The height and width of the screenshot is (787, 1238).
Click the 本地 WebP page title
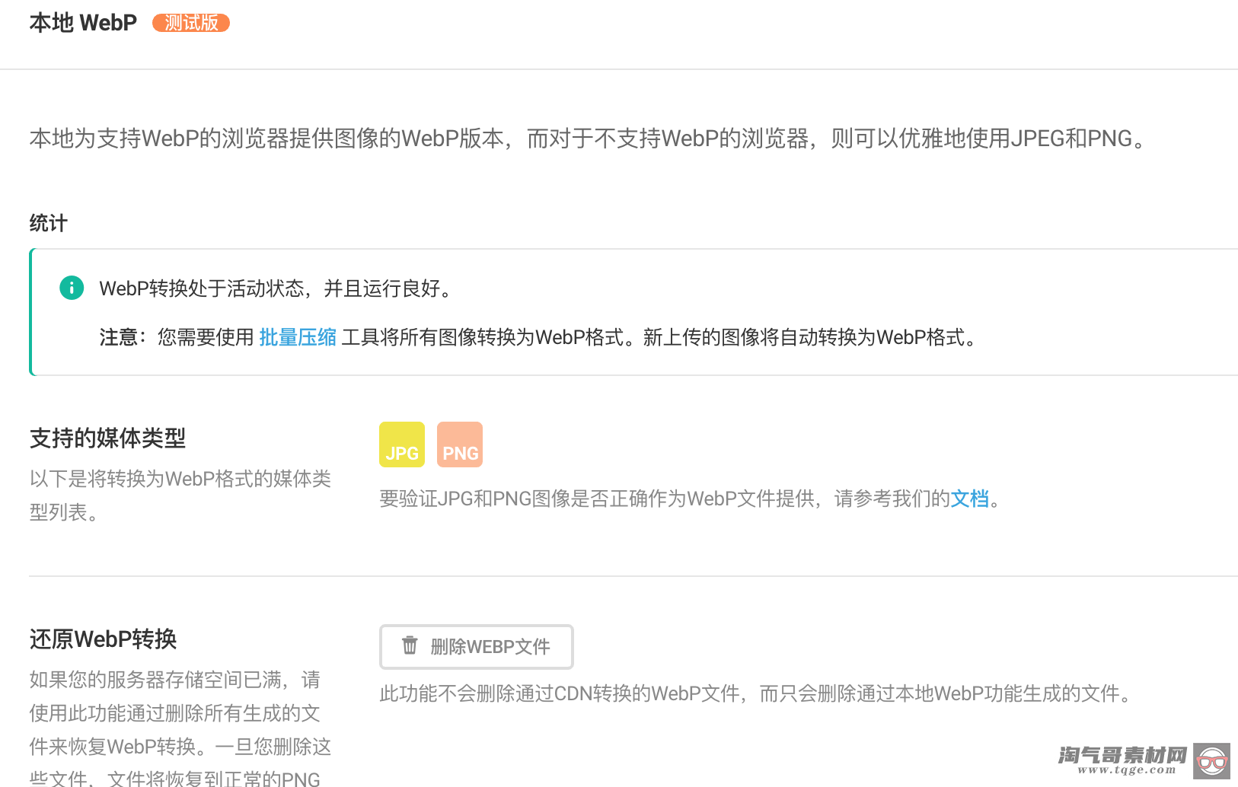click(83, 23)
